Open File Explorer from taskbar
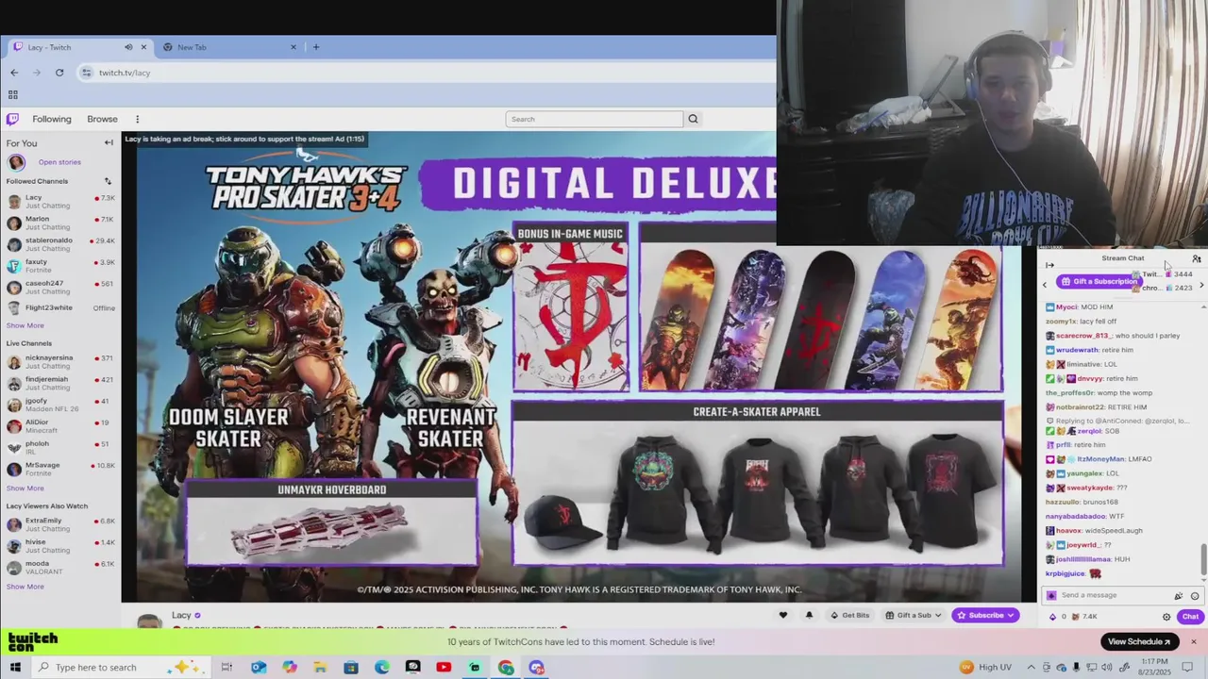1208x679 pixels. tap(320, 667)
